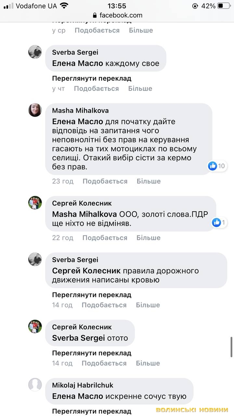Like the 'каждому свое' comment via Подобається
234x416 pixels.
click(96, 88)
